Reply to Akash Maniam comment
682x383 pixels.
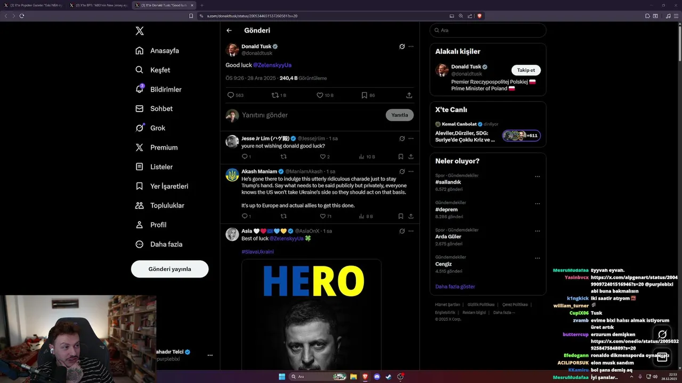[x=246, y=216]
